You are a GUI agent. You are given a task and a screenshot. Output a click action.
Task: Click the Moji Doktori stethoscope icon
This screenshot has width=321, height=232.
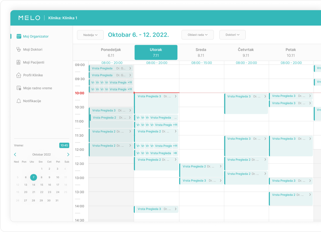tap(19, 50)
